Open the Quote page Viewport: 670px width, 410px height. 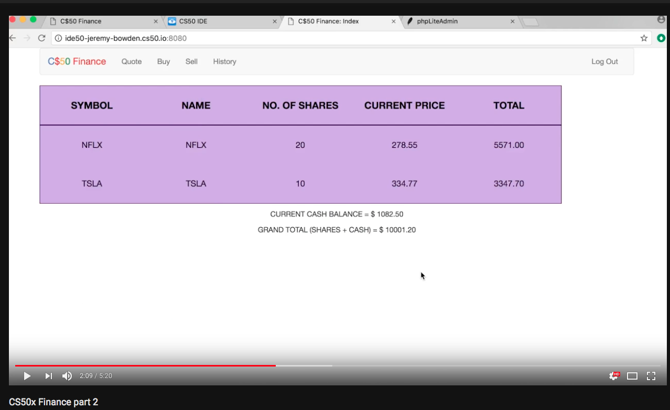(x=132, y=61)
